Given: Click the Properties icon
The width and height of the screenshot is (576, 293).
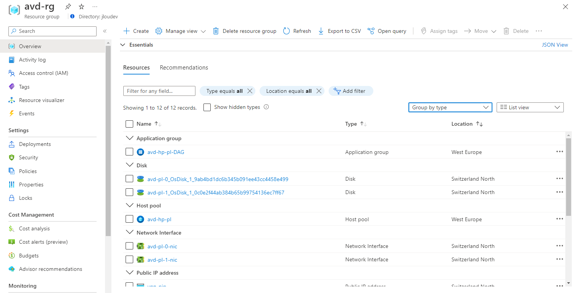Looking at the screenshot, I should click(11, 185).
